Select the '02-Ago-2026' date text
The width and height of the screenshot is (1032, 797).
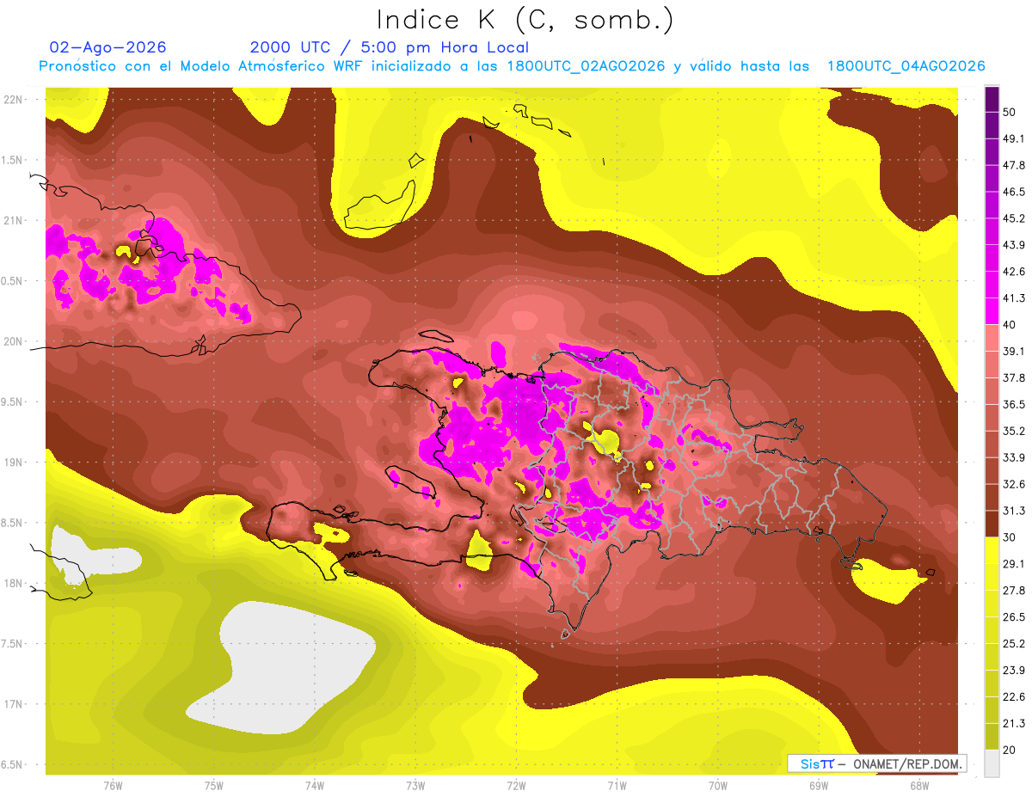coord(108,47)
